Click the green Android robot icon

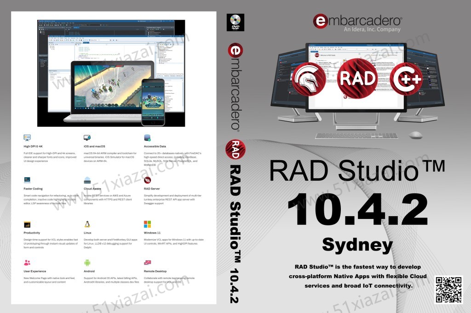pos(87,263)
